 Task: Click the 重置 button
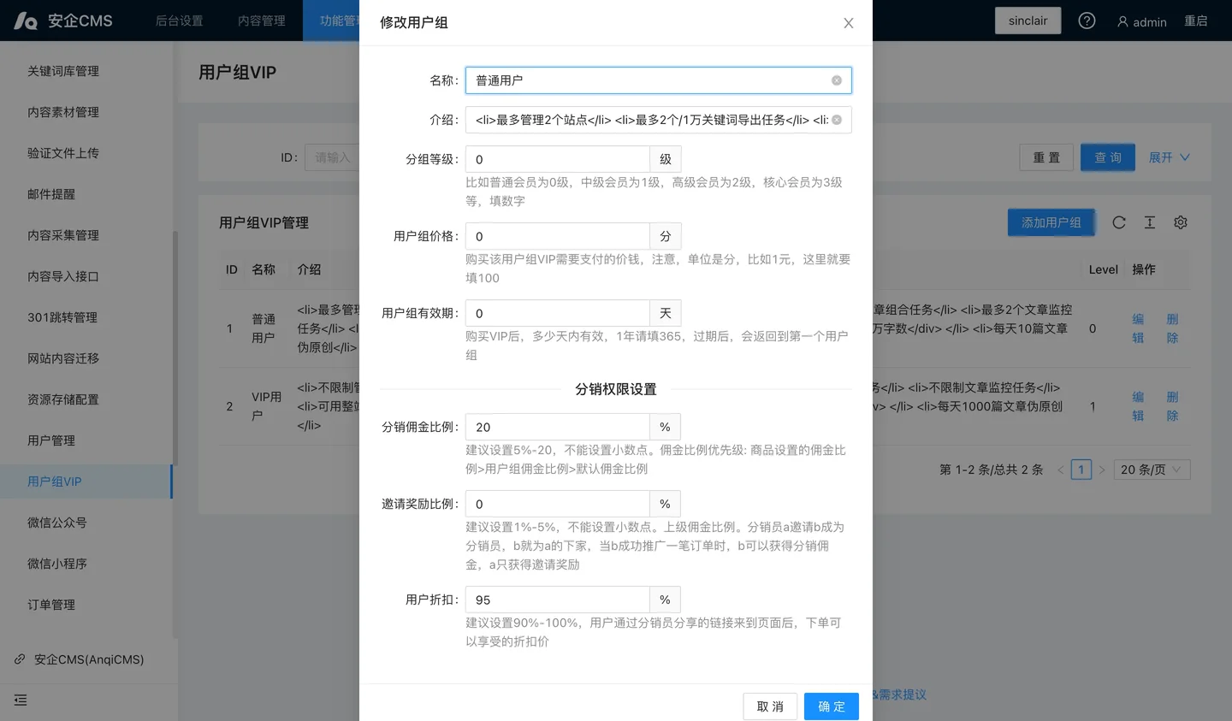[1046, 157]
